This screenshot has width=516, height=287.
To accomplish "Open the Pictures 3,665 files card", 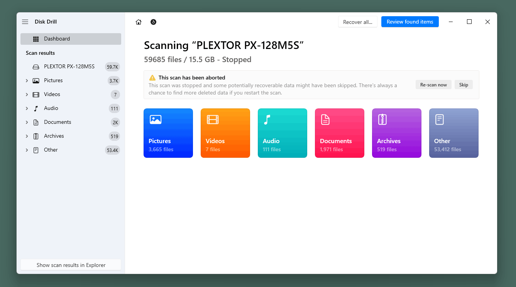I will [x=168, y=133].
